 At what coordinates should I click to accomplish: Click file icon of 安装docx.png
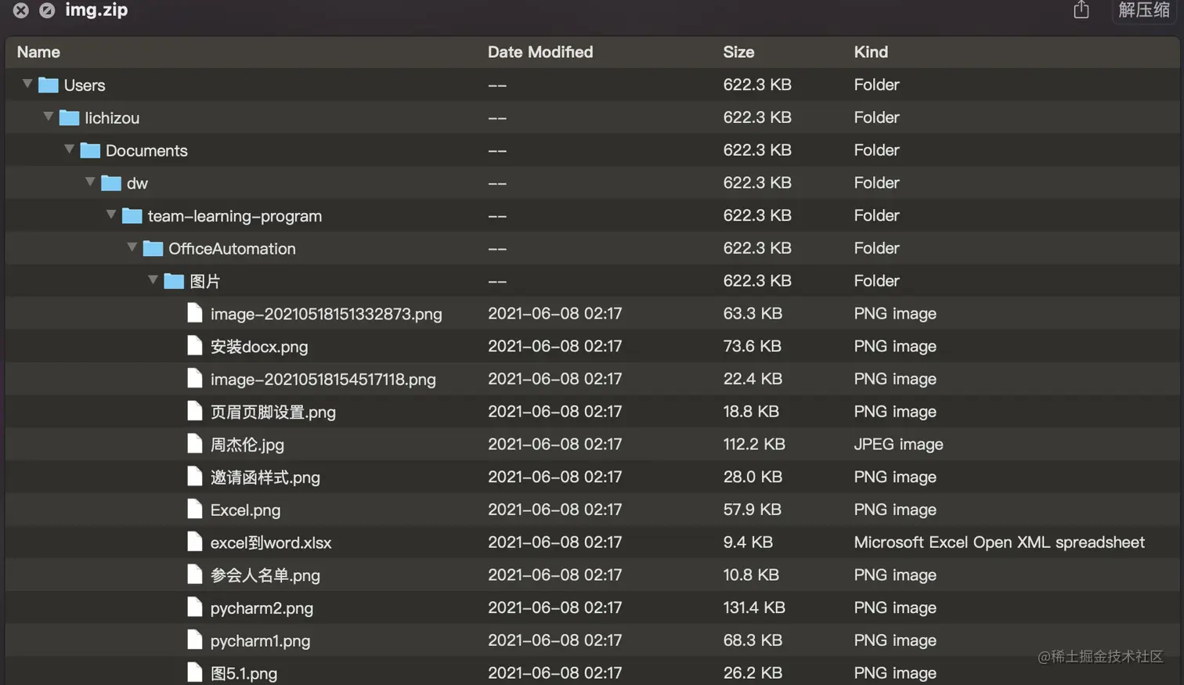pyautogui.click(x=195, y=346)
